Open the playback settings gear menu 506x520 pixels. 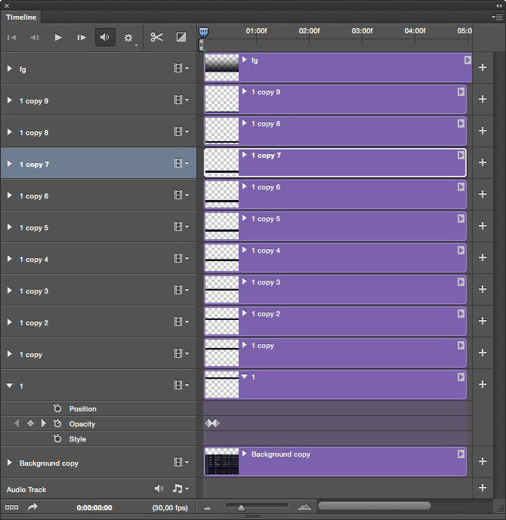click(x=128, y=38)
